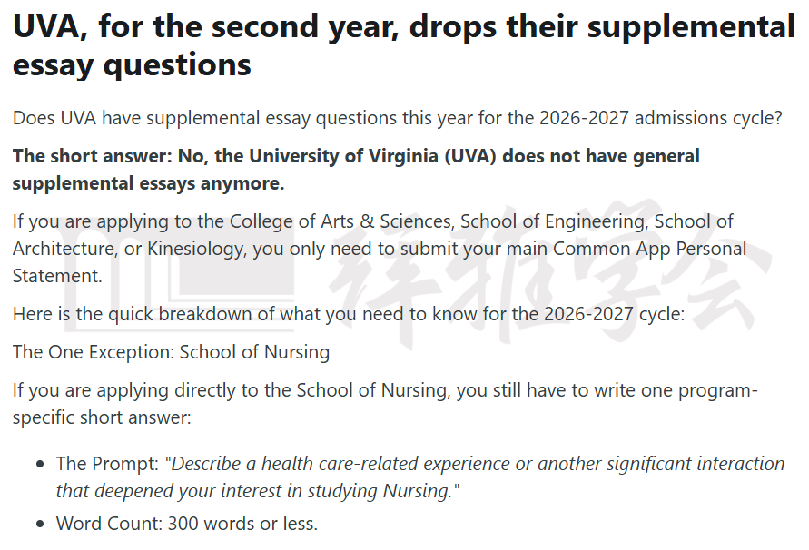Click the 'Common App Personal' phrase
This screenshot has height=550, width=809.
pyautogui.click(x=649, y=249)
